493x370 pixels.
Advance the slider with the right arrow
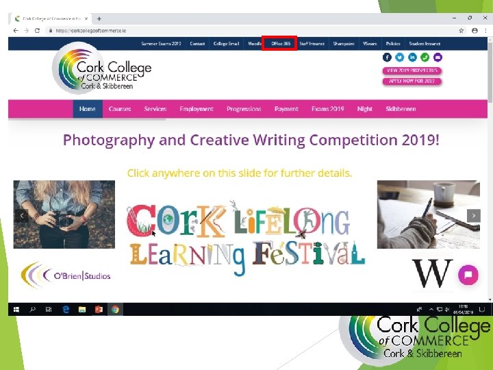coord(474,216)
